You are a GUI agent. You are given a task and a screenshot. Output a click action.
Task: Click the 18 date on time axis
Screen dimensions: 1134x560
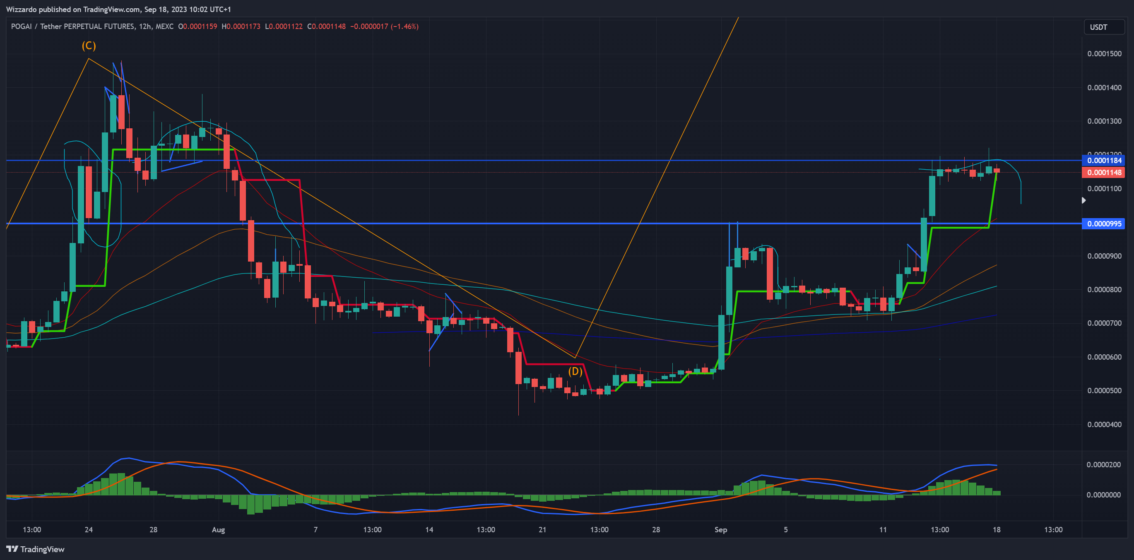click(996, 530)
